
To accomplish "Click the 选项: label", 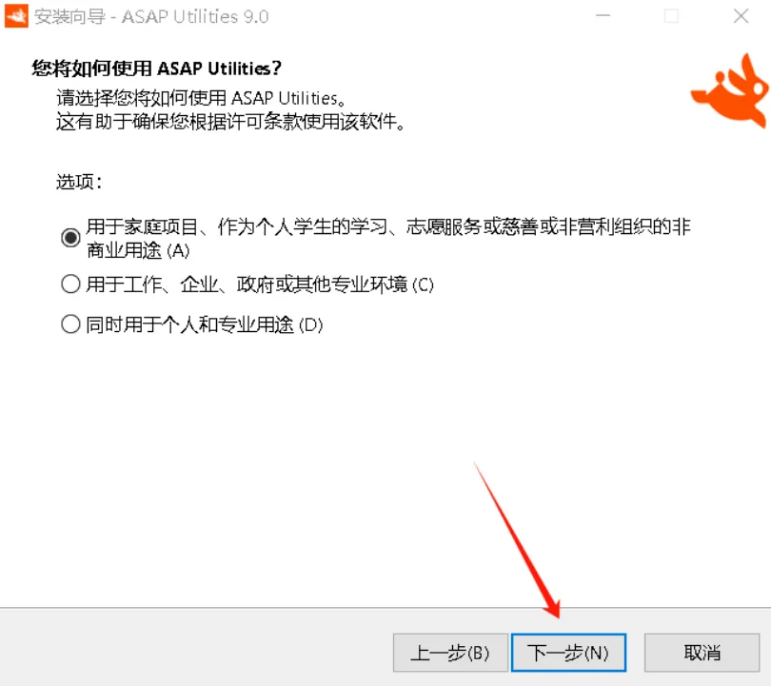I will 79,182.
